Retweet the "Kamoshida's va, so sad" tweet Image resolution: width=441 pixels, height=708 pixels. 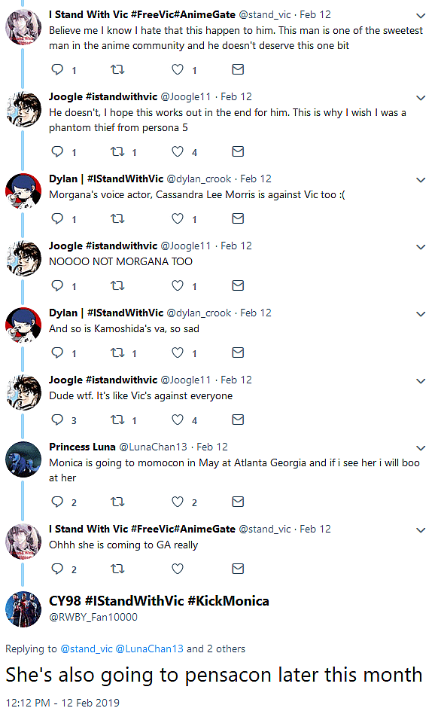(118, 352)
